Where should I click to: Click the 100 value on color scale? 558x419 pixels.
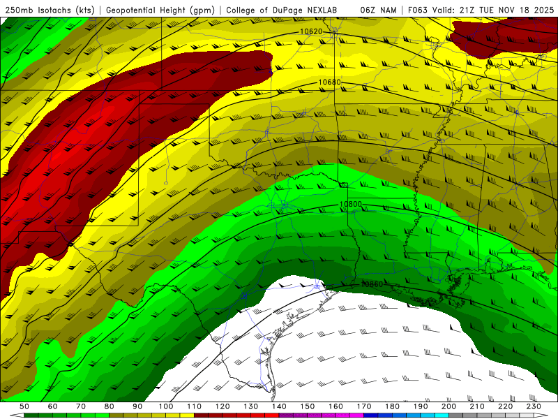166,406
